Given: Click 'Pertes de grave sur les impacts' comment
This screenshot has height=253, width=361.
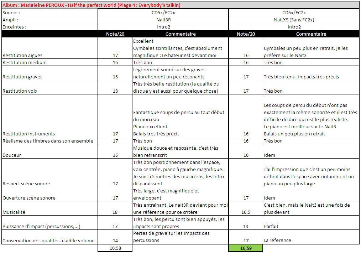Looking at the screenshot, I should (x=180, y=237).
